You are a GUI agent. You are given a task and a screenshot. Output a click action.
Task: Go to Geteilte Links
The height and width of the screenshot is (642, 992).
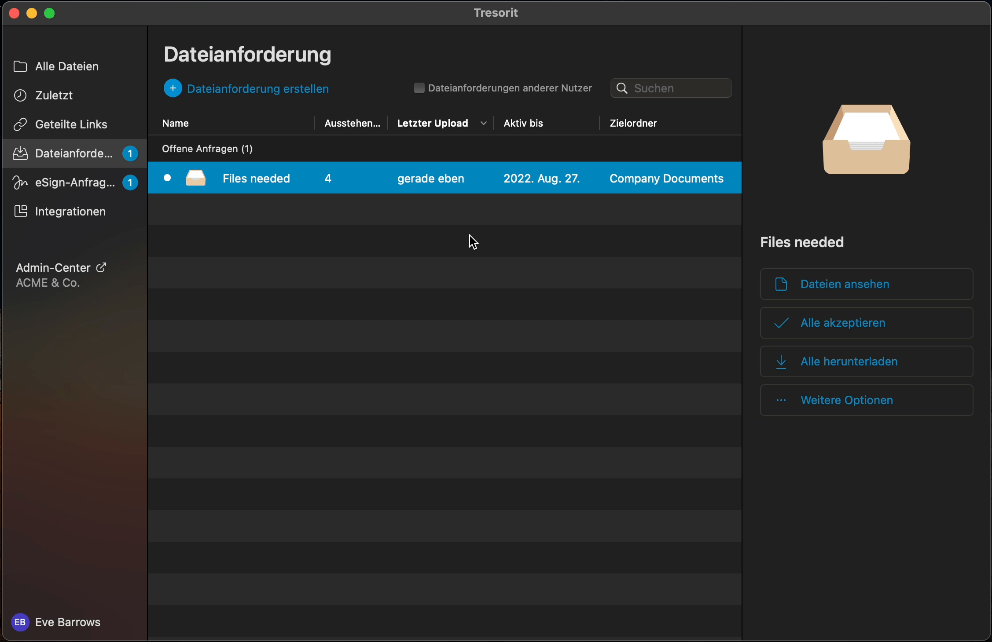pos(74,124)
